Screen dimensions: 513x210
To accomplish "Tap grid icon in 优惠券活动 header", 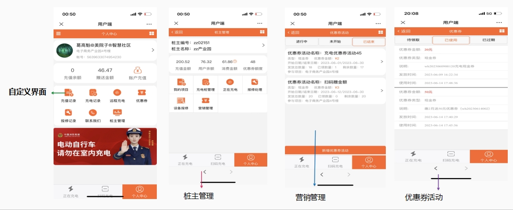I will tap(381, 32).
